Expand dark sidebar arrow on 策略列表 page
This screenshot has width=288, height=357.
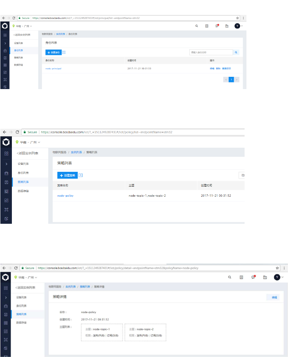point(6,164)
